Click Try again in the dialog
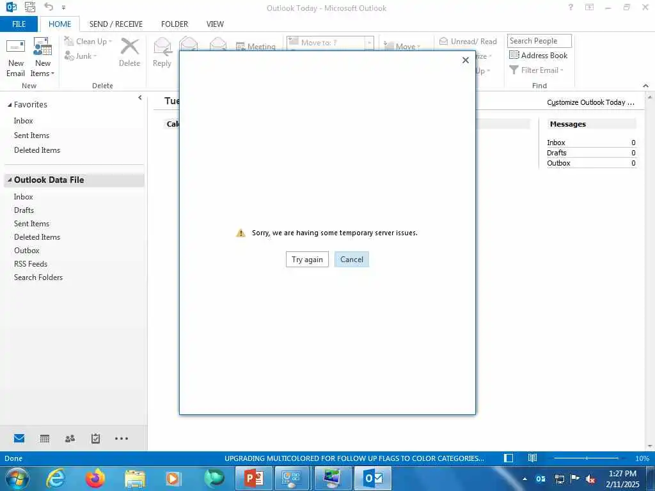Viewport: 655px width, 491px height. pos(307,260)
